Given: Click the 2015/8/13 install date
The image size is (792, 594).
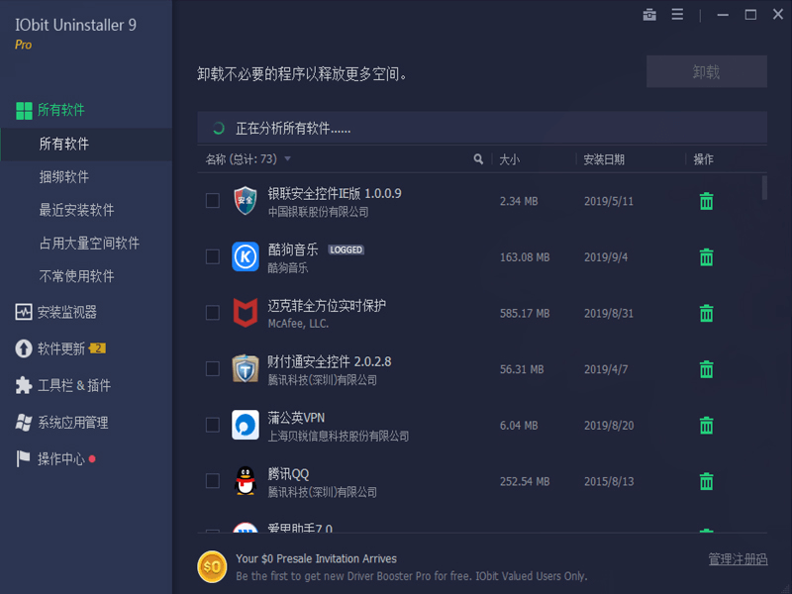Looking at the screenshot, I should coord(609,482).
